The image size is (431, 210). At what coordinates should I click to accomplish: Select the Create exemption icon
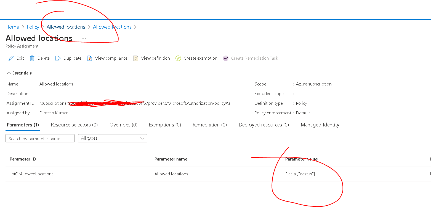pyautogui.click(x=178, y=58)
